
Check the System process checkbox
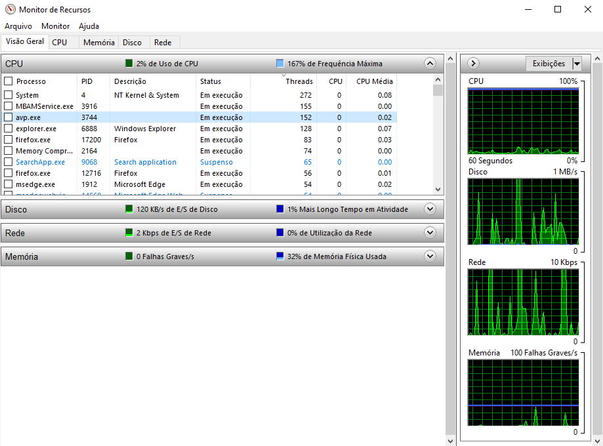(x=9, y=94)
